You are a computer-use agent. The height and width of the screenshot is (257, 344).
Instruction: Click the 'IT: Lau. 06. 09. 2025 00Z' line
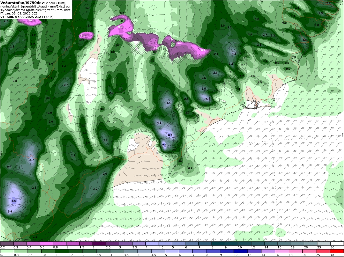coord(19,13)
